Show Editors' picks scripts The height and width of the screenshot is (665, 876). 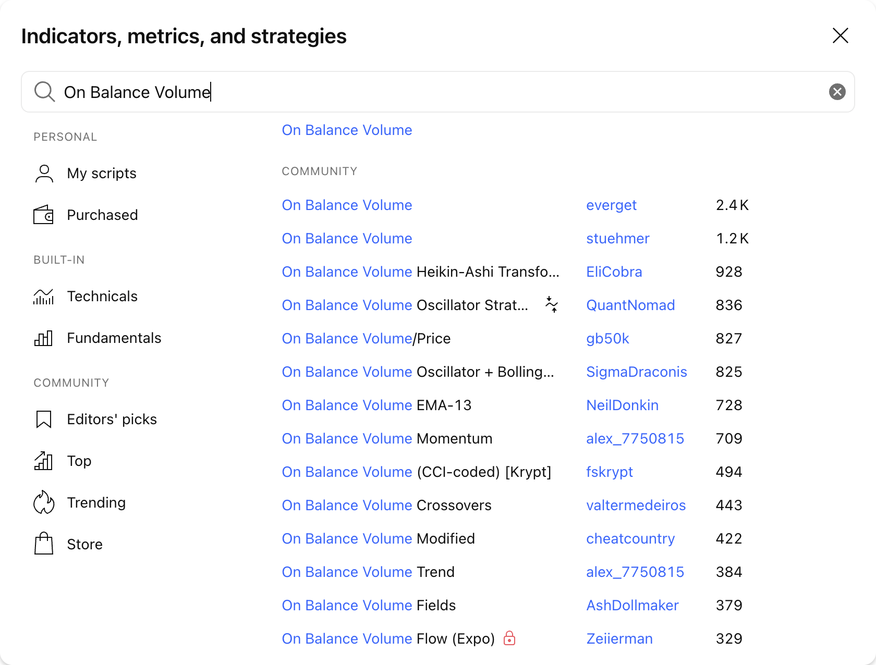coord(112,419)
